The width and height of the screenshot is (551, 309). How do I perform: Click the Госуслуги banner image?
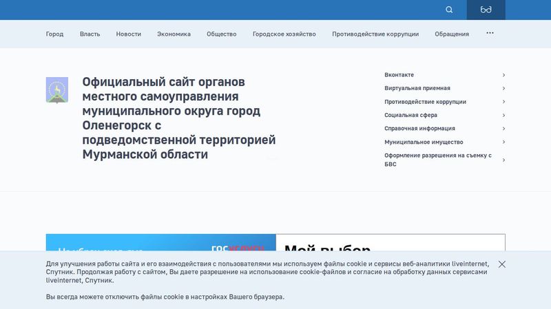click(x=160, y=244)
